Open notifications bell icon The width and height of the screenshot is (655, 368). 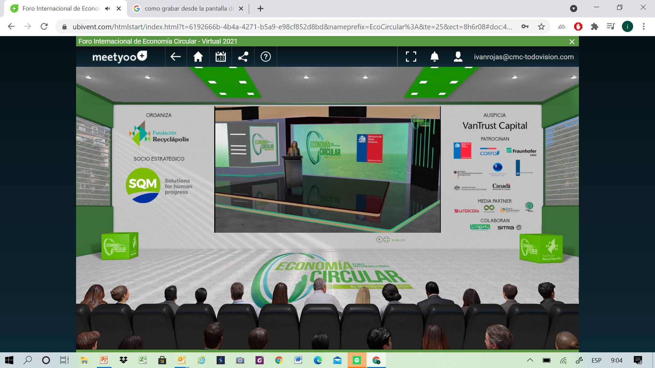click(434, 57)
